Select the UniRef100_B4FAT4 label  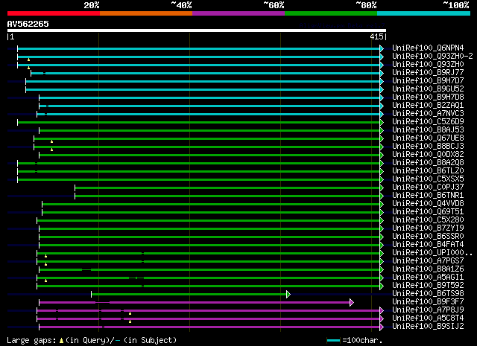pyautogui.click(x=428, y=245)
